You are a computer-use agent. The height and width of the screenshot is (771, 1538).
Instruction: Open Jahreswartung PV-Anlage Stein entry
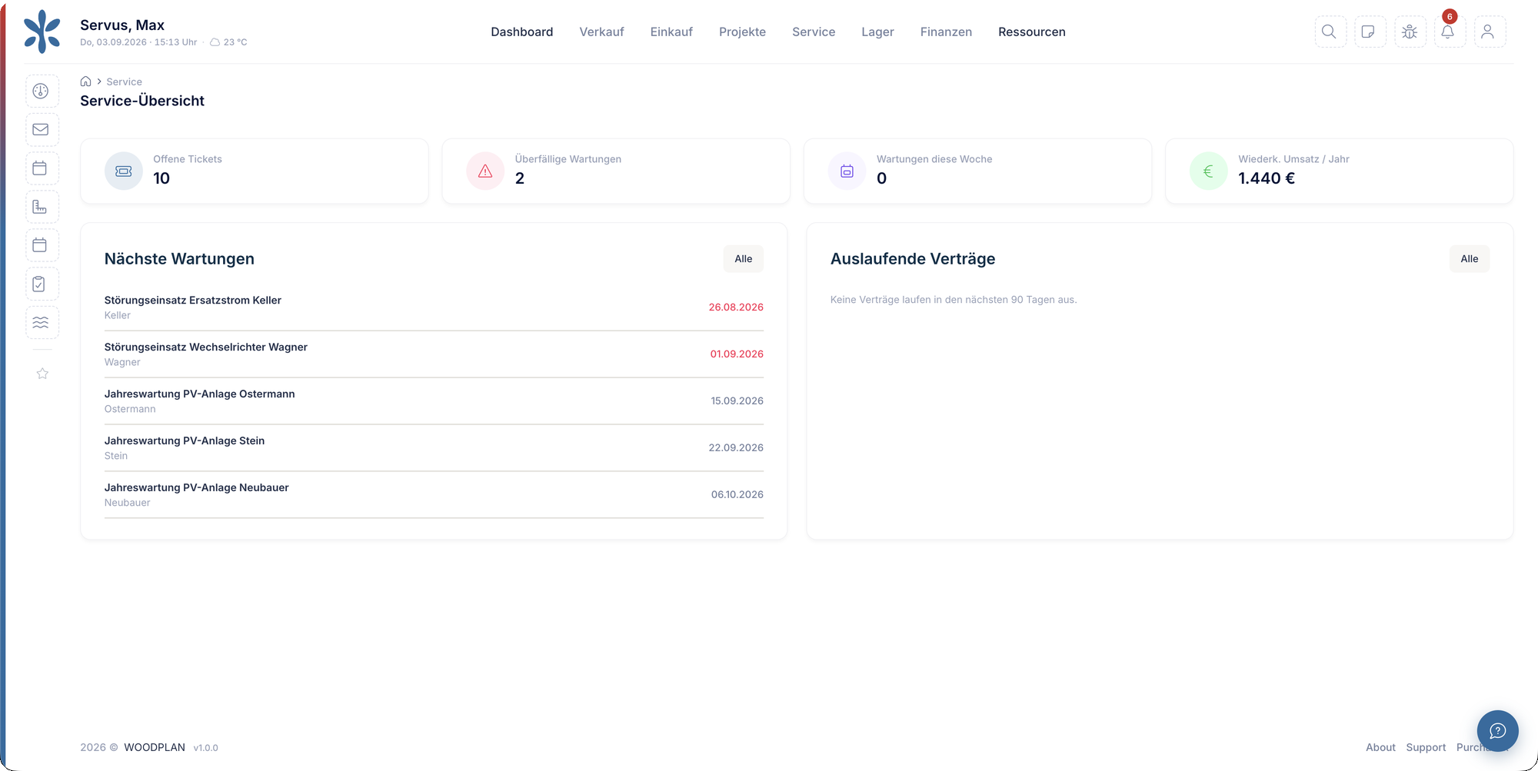point(434,448)
